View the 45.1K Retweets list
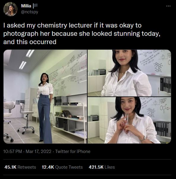 click(x=20, y=167)
